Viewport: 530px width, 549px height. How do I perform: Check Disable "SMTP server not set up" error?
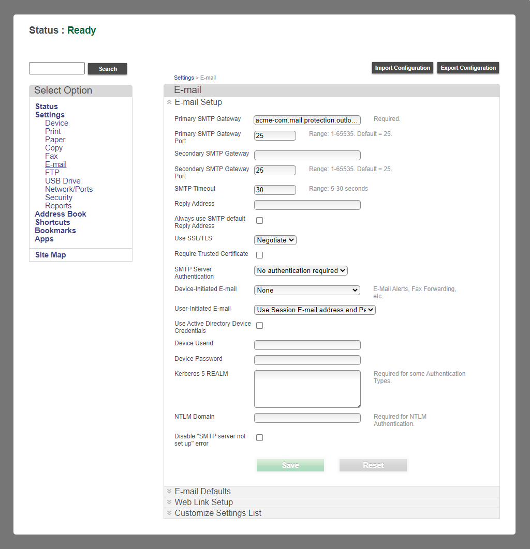tap(259, 437)
